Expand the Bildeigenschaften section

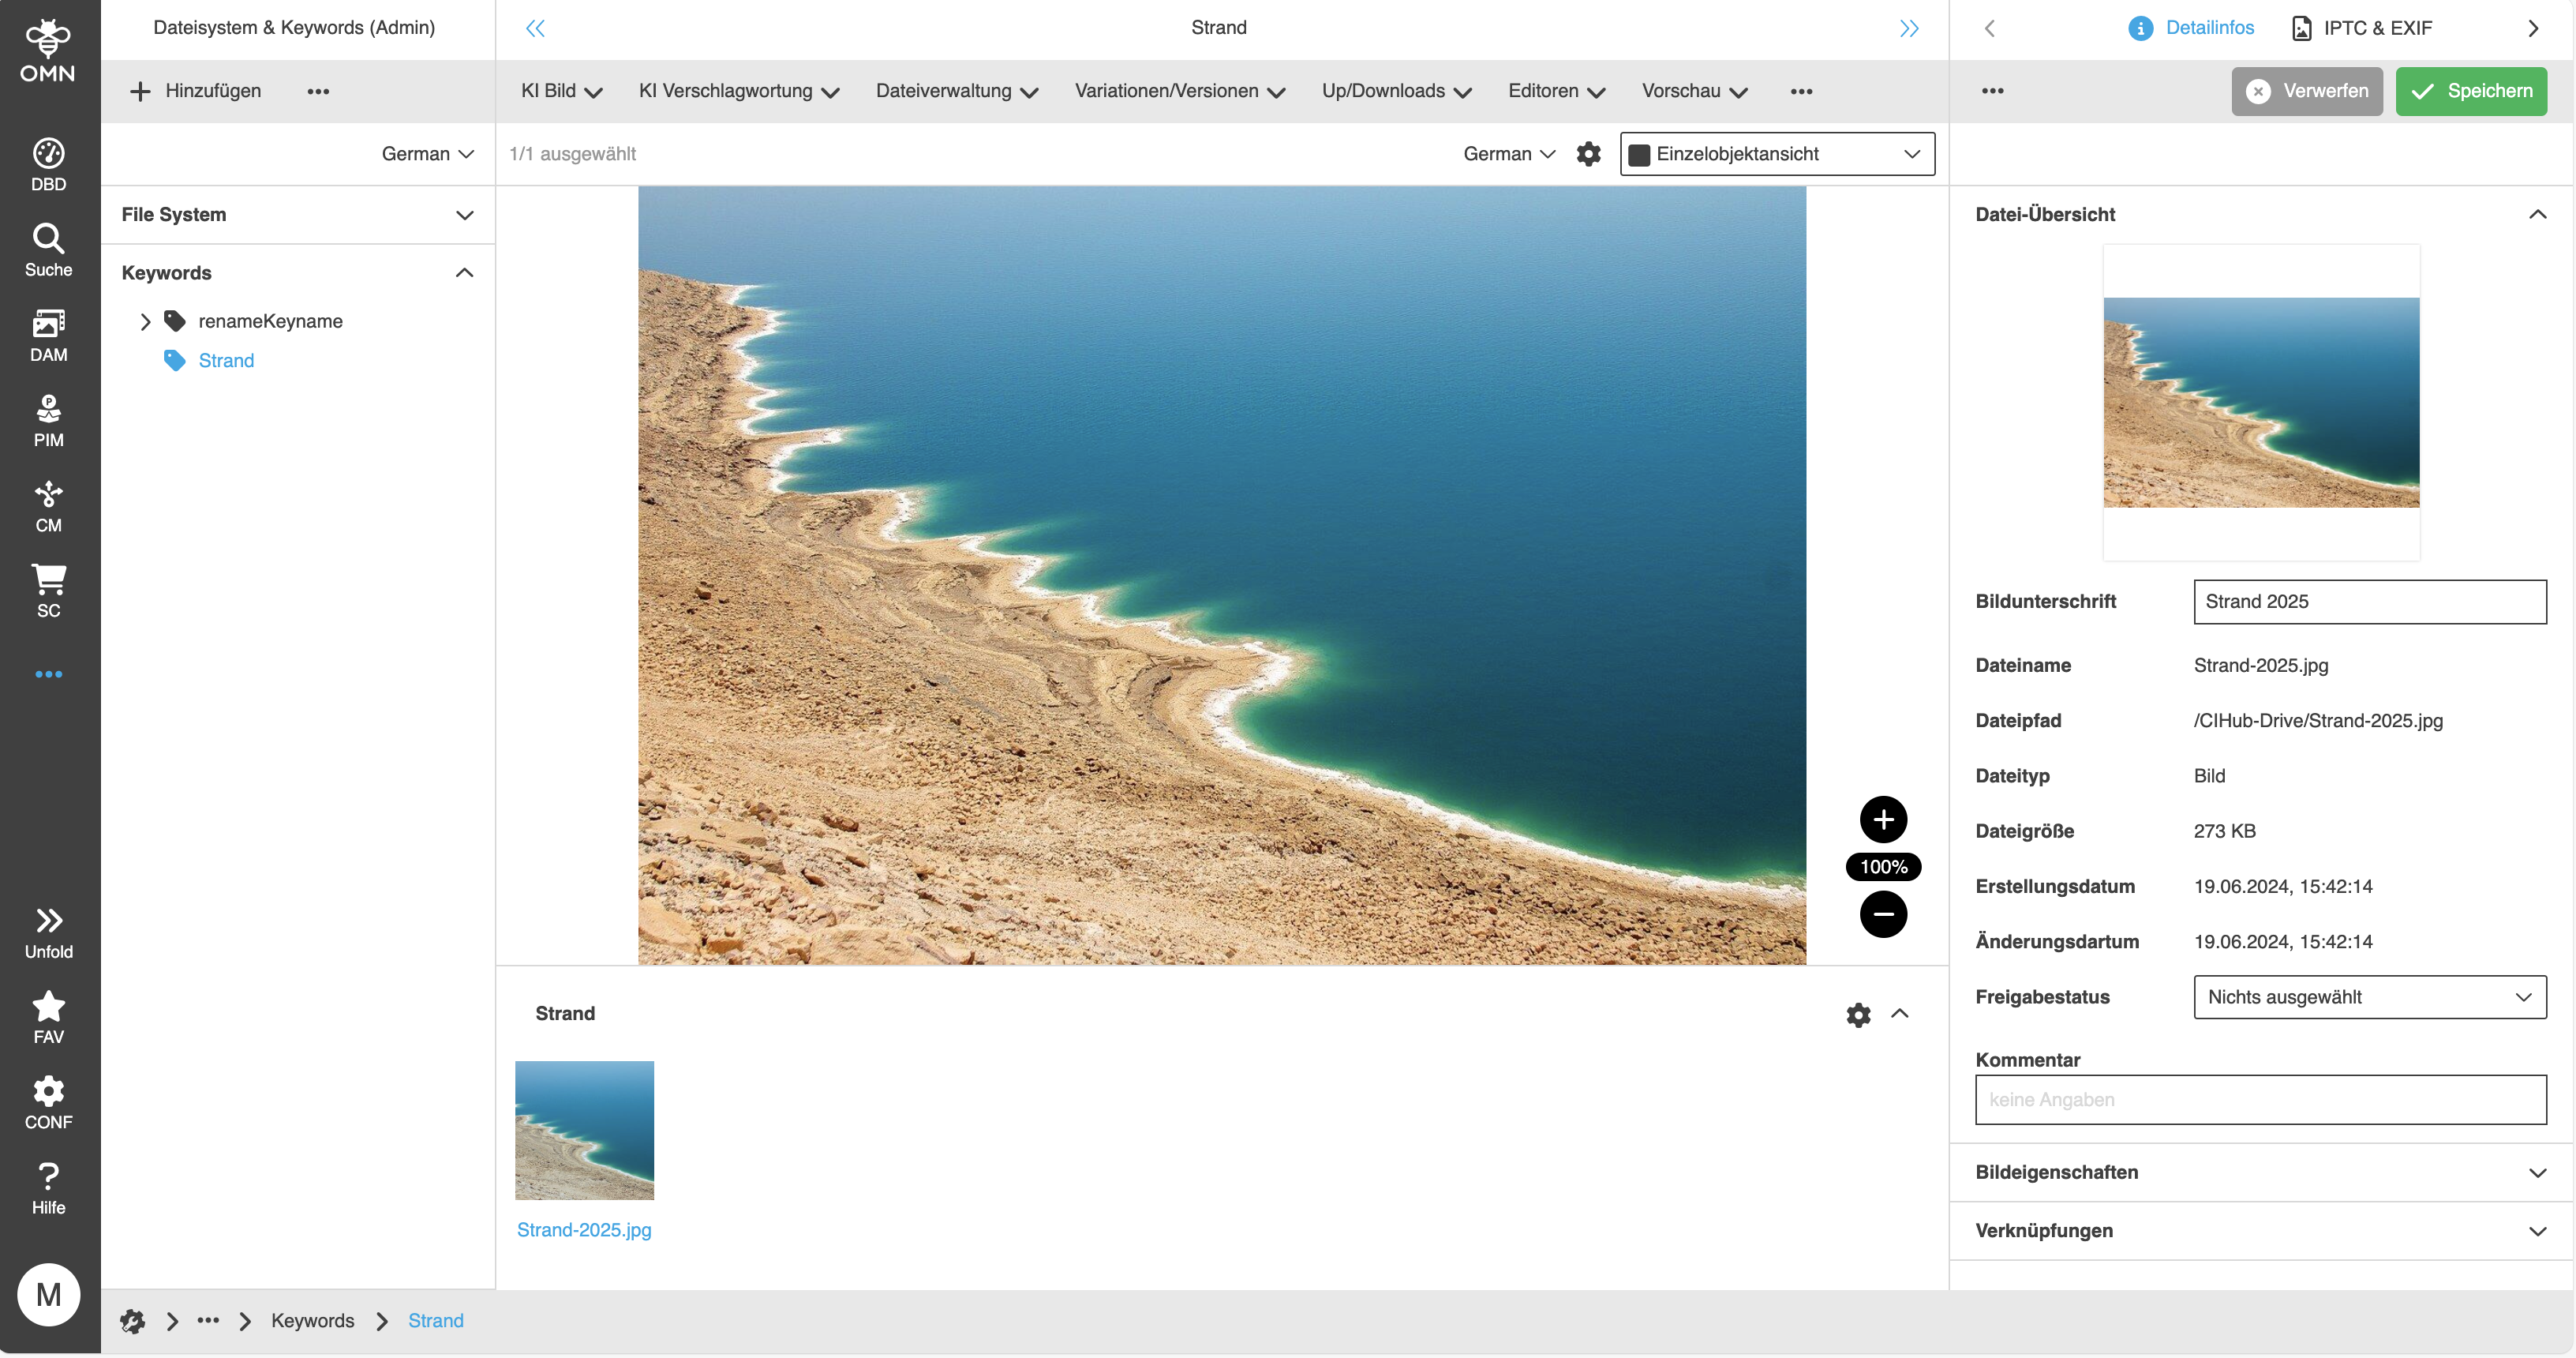click(x=2538, y=1172)
